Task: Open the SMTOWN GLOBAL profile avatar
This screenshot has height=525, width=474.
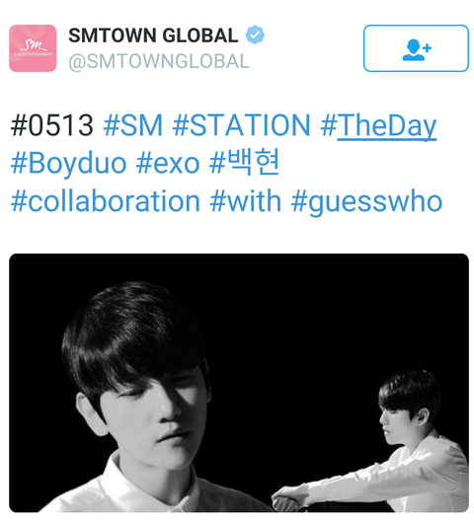Action: coord(33,48)
